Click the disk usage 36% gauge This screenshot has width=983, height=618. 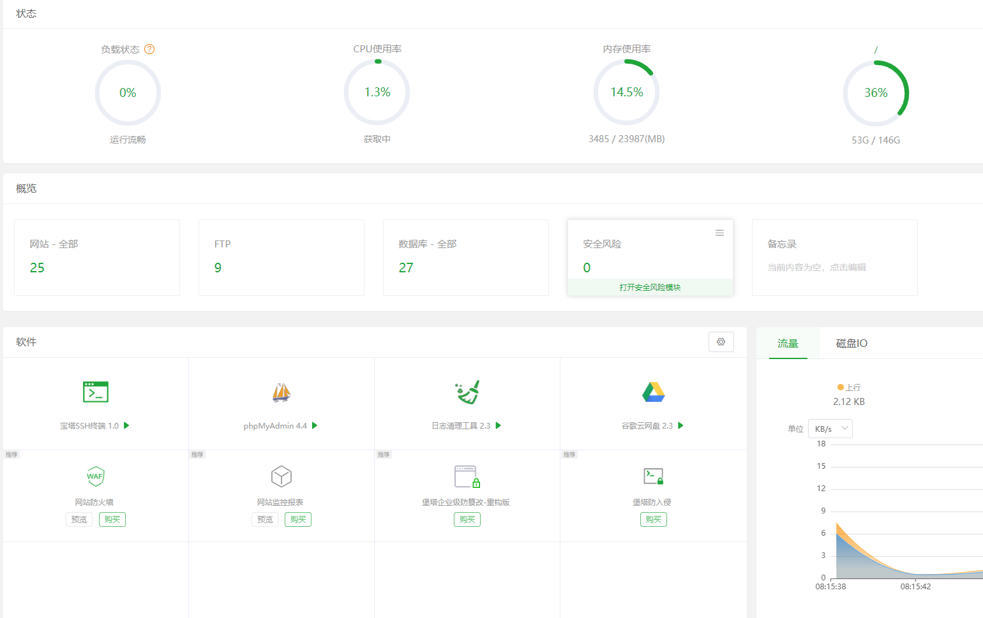click(x=876, y=93)
